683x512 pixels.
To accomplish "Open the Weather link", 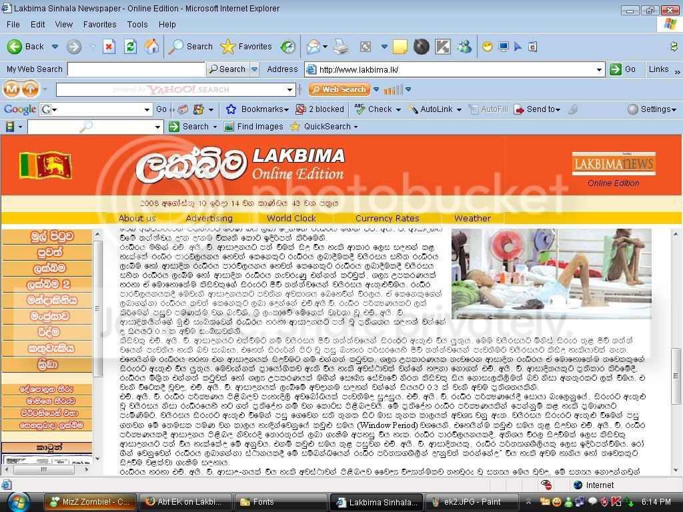I will pos(472,218).
